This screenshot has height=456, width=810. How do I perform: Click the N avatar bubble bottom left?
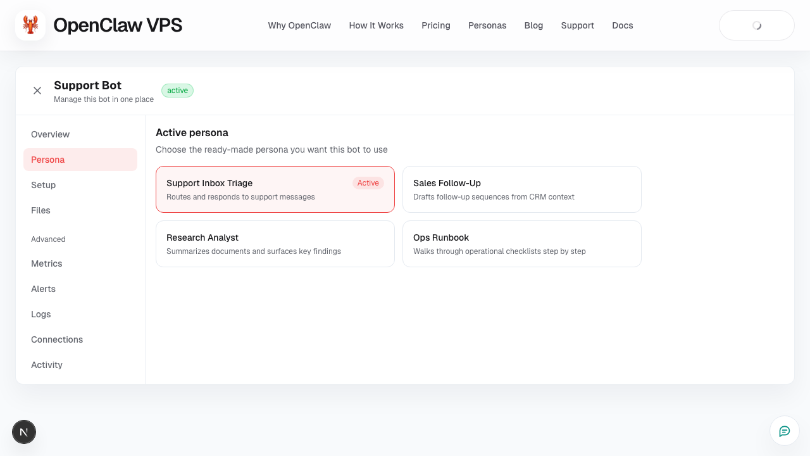[x=24, y=431]
